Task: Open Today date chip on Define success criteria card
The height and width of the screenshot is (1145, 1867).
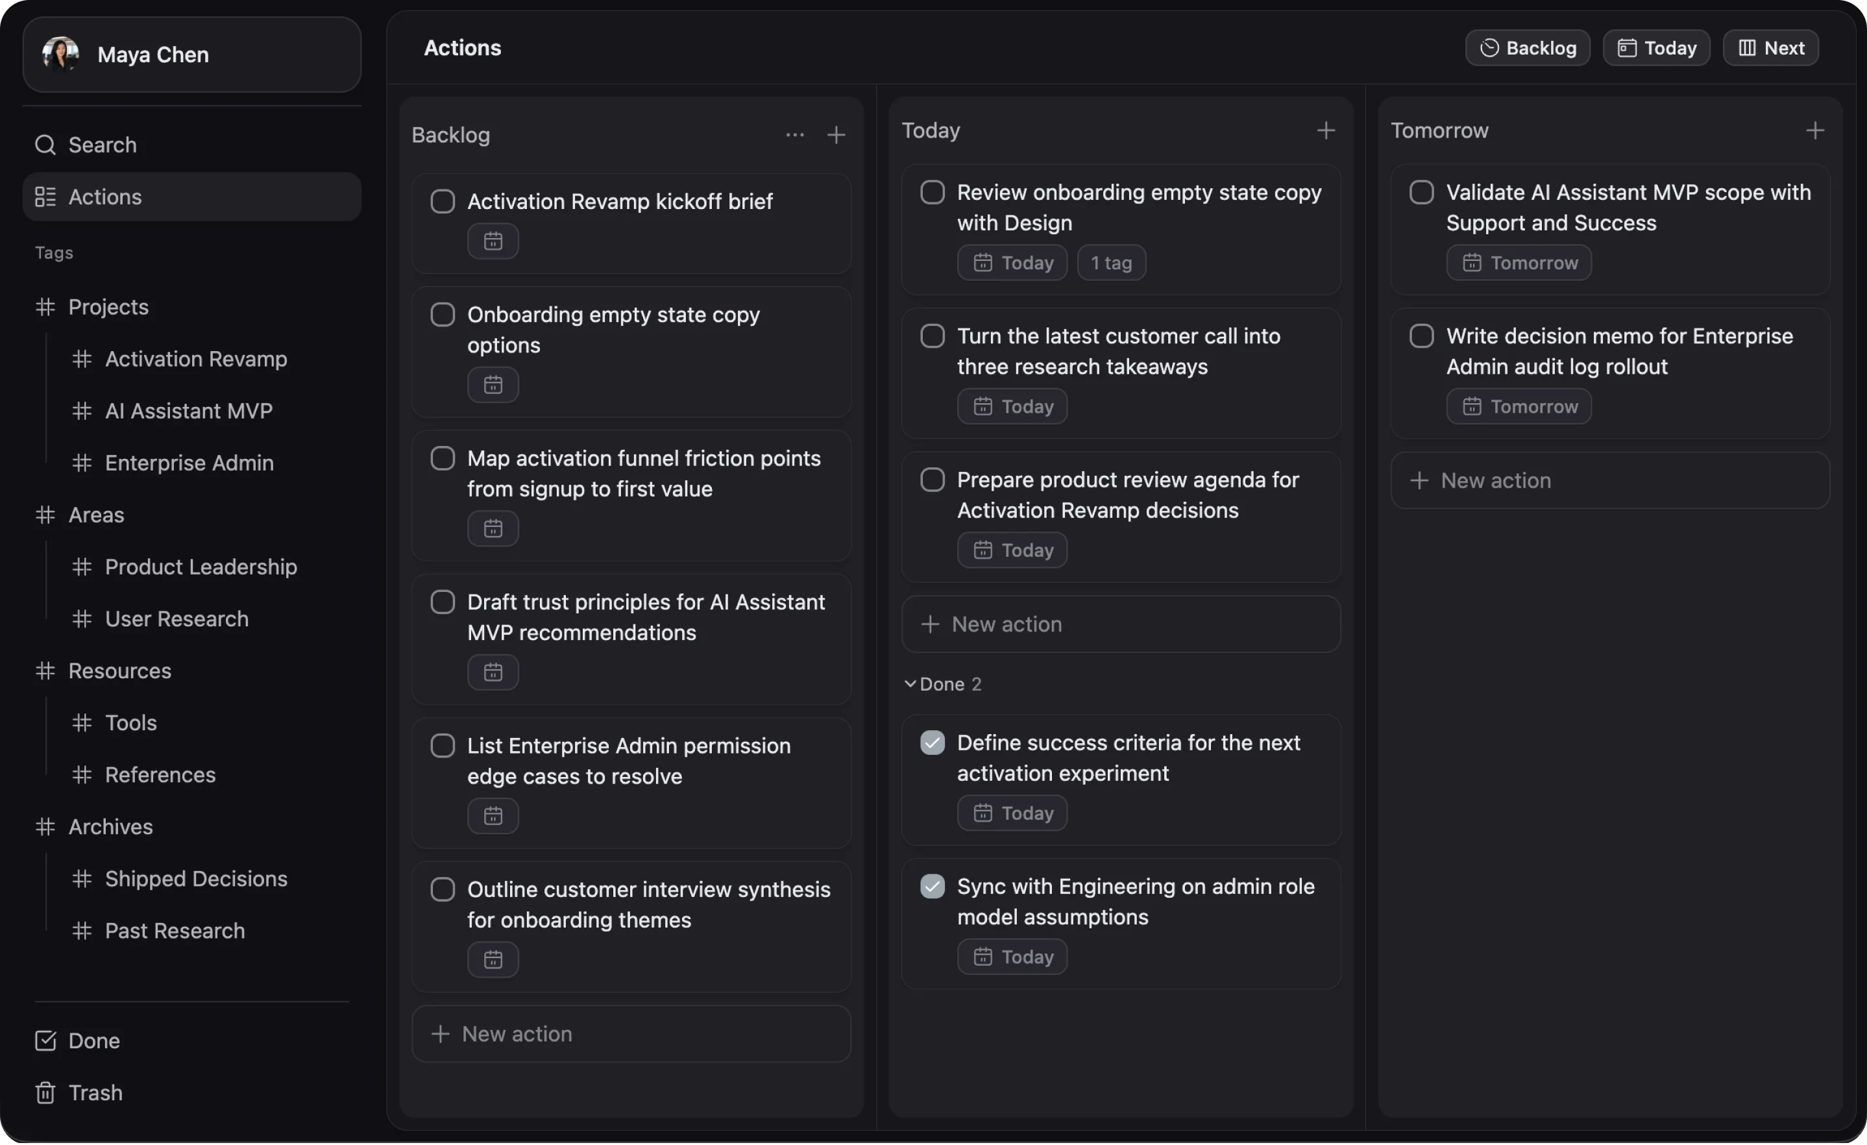Action: [1012, 813]
